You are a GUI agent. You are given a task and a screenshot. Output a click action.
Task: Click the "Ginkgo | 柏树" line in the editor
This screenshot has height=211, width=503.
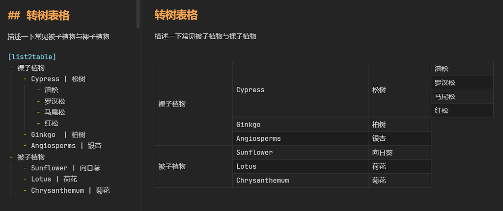coord(58,135)
